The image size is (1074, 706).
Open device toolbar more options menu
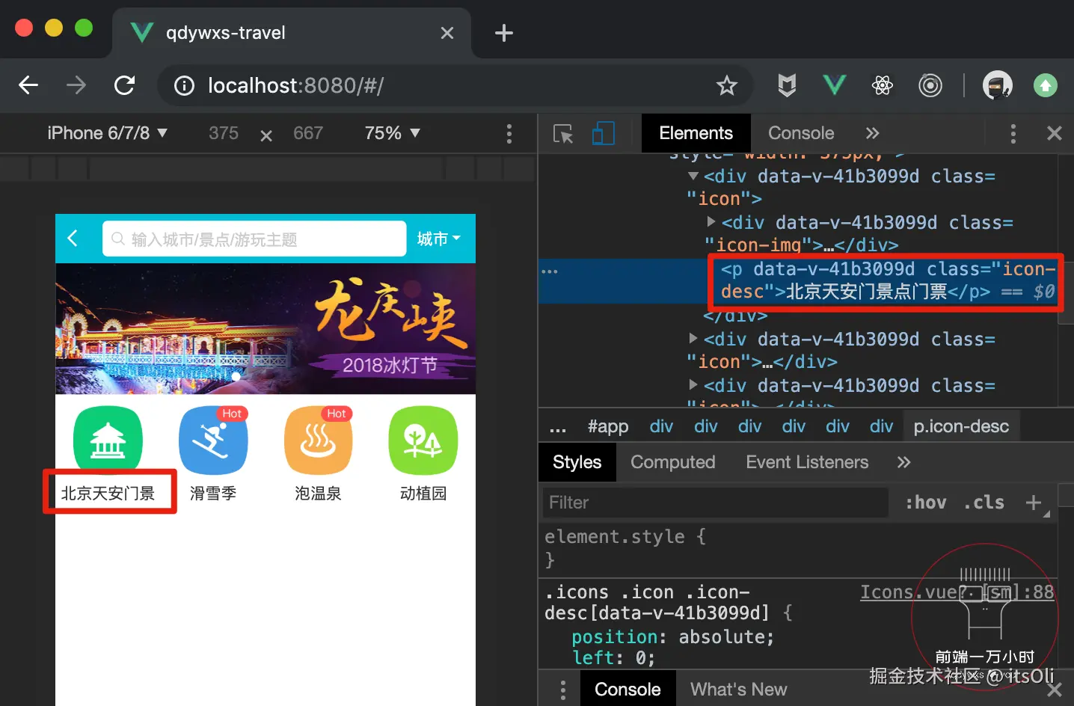click(x=509, y=134)
